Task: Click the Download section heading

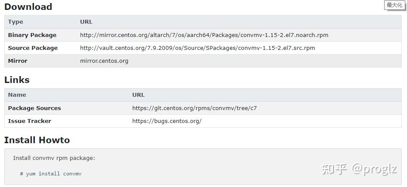Action: [x=28, y=7]
